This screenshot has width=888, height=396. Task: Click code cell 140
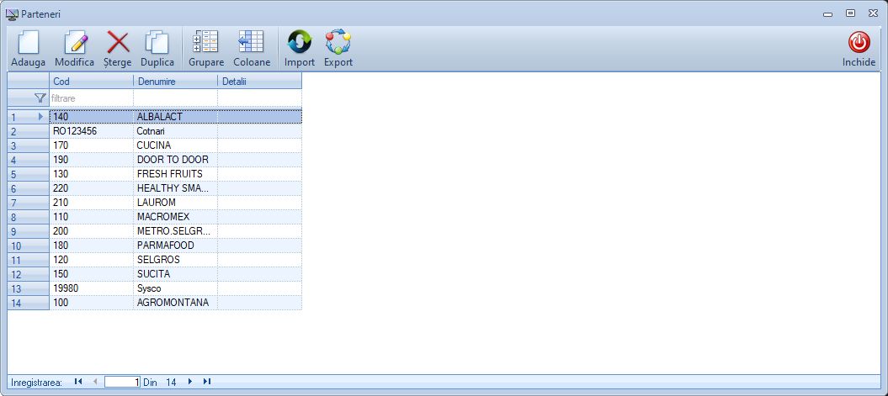pyautogui.click(x=92, y=117)
